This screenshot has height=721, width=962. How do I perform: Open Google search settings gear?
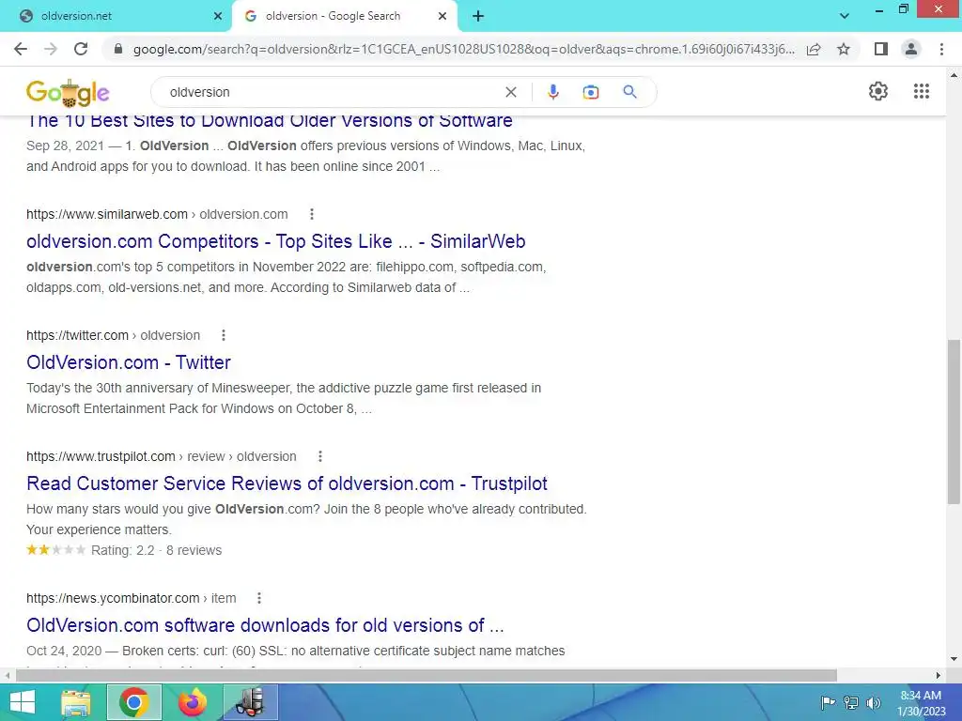[x=878, y=91]
